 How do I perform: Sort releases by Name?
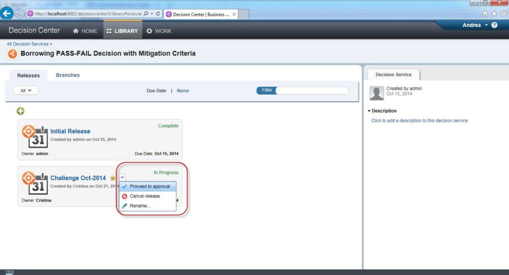[x=183, y=91]
